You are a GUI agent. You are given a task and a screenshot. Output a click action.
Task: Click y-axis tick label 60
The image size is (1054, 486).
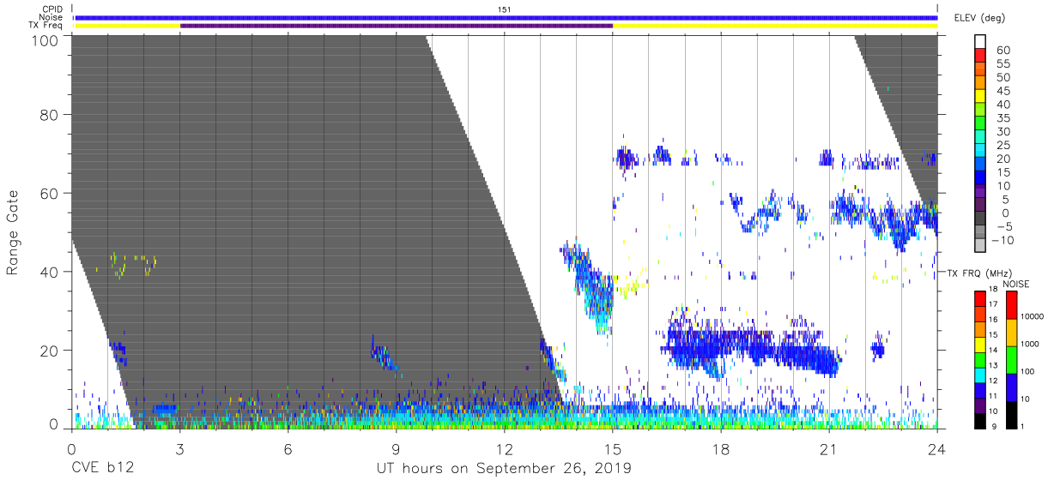click(49, 194)
